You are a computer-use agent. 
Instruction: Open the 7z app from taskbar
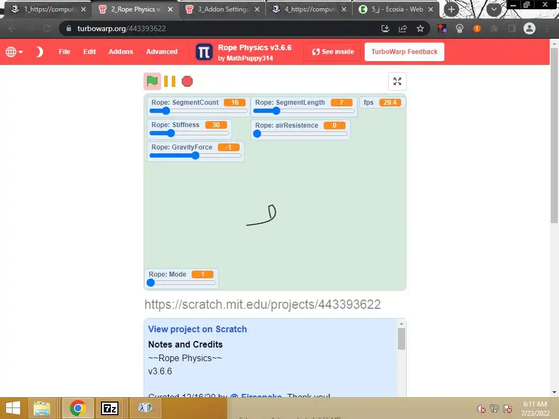click(109, 408)
